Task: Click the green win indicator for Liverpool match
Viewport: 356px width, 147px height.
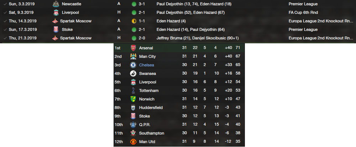Action: pos(134,12)
